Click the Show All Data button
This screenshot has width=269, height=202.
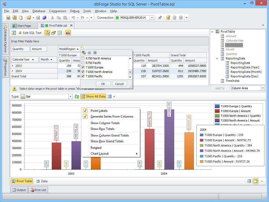(93, 97)
